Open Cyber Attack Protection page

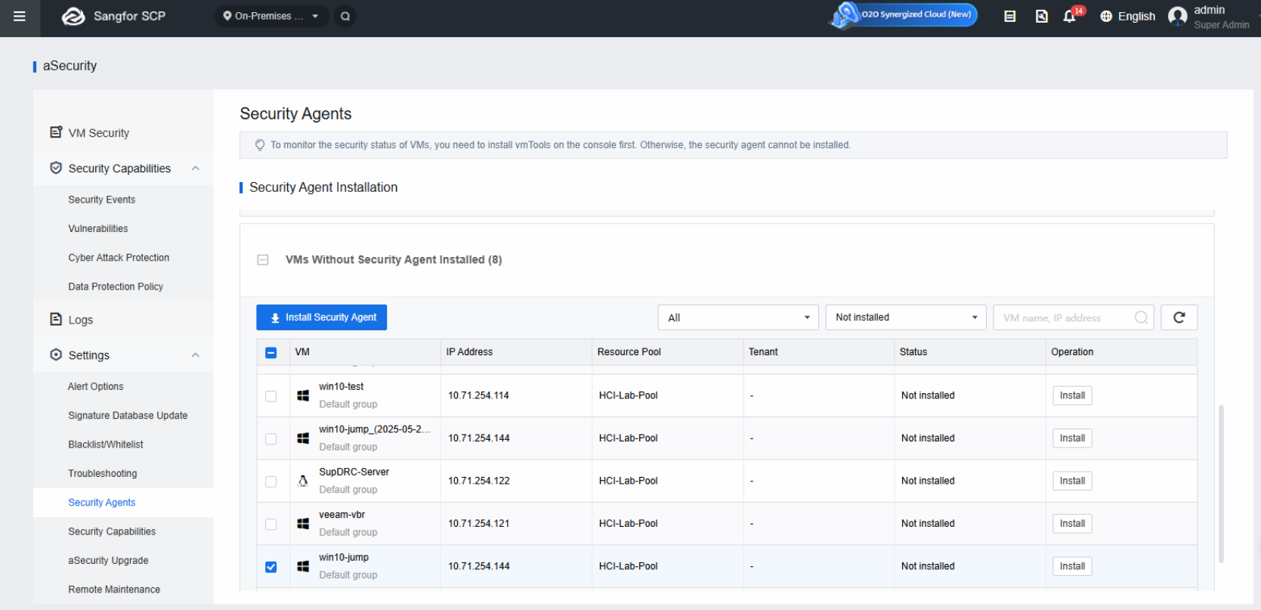tap(119, 258)
